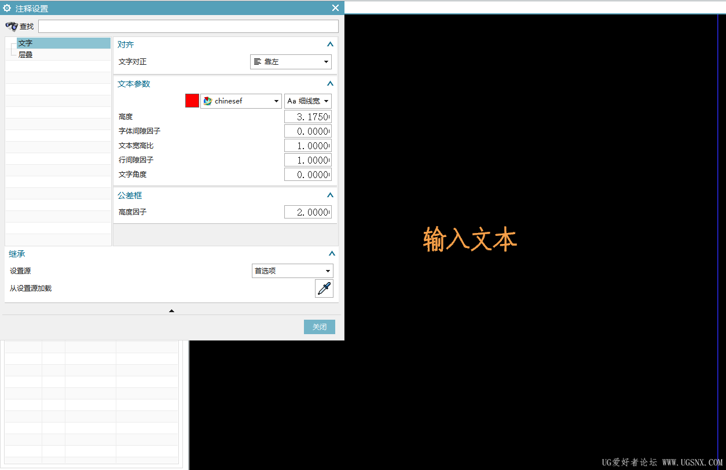
Task: Open the 设置源 dropdown showing 首选项
Action: pos(328,271)
